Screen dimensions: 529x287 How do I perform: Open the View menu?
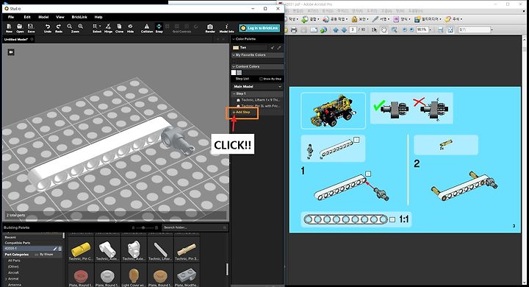(x=60, y=17)
